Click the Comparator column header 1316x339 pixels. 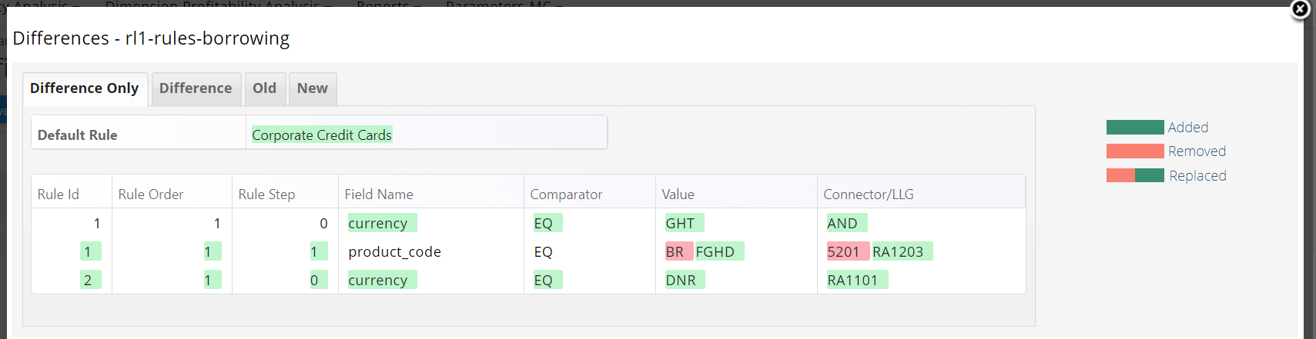click(x=566, y=194)
